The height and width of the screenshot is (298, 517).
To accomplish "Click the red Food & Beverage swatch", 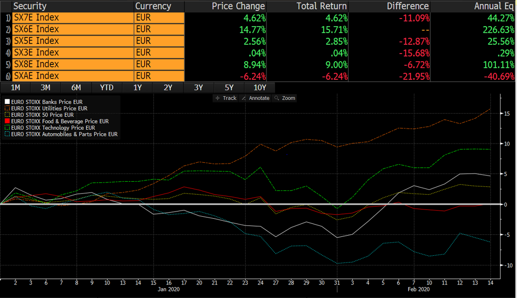I will (x=7, y=121).
